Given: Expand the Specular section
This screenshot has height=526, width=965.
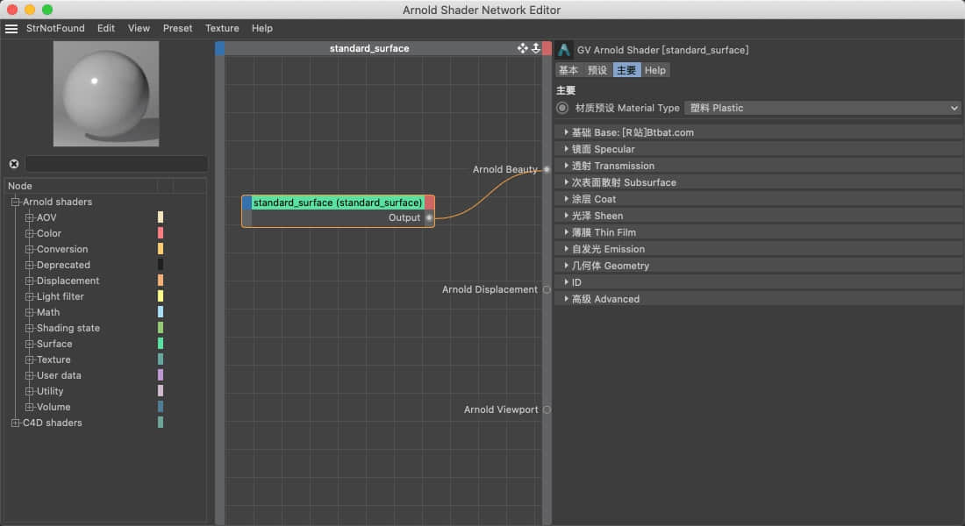Looking at the screenshot, I should (x=567, y=149).
